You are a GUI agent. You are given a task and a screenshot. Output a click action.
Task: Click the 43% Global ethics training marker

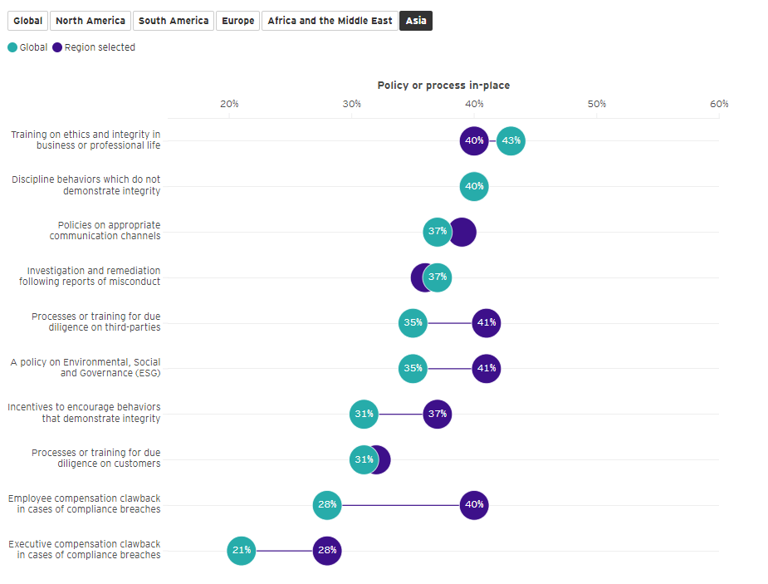511,140
